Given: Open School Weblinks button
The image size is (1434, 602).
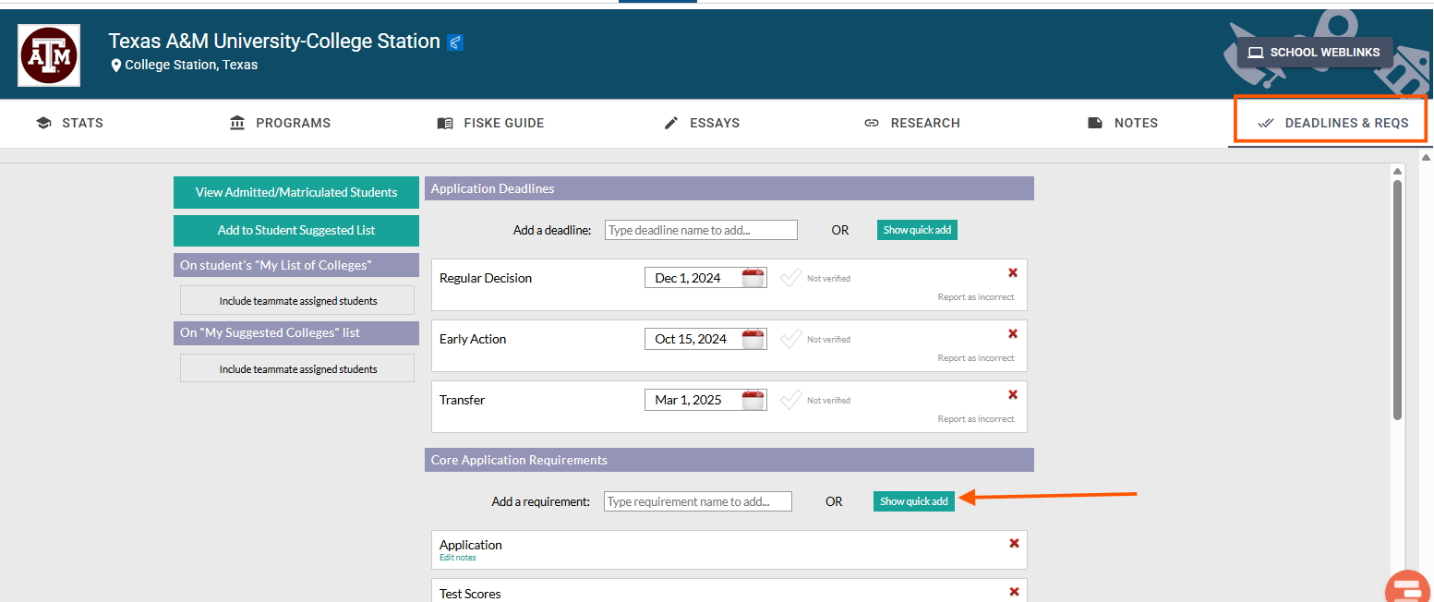Looking at the screenshot, I should (1315, 52).
